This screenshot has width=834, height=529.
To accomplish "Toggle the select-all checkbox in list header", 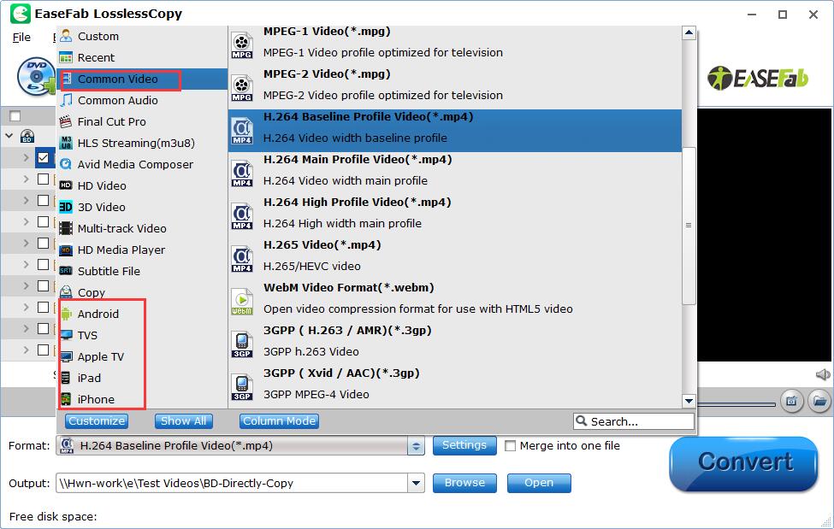I will click(x=15, y=116).
